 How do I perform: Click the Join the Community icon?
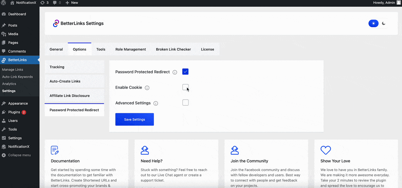(x=235, y=150)
